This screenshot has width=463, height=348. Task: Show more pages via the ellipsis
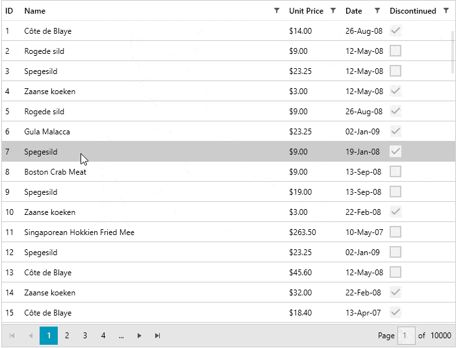point(121,336)
